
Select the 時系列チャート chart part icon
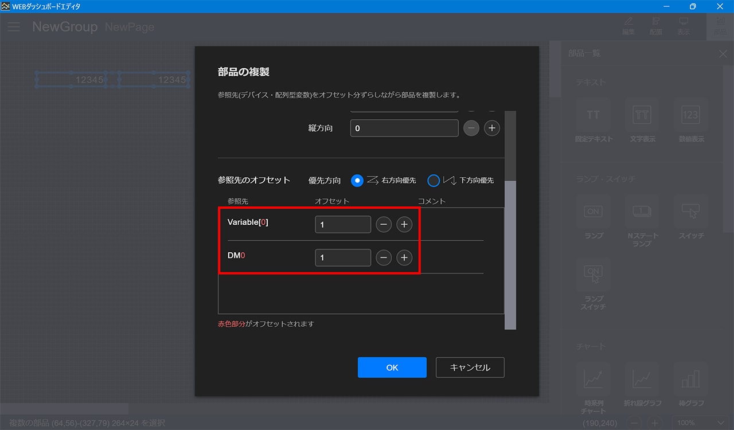[593, 379]
